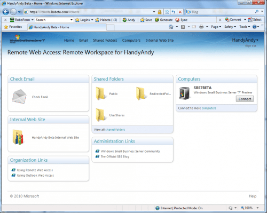Viewport: 267px width, 213px height.
Task: Click the Check Email label text
Action: pyautogui.click(x=40, y=97)
